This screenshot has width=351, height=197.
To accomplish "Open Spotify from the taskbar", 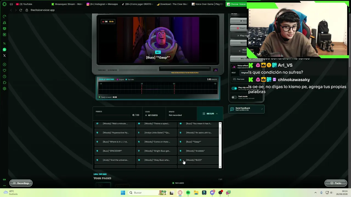I will [x=188, y=193].
